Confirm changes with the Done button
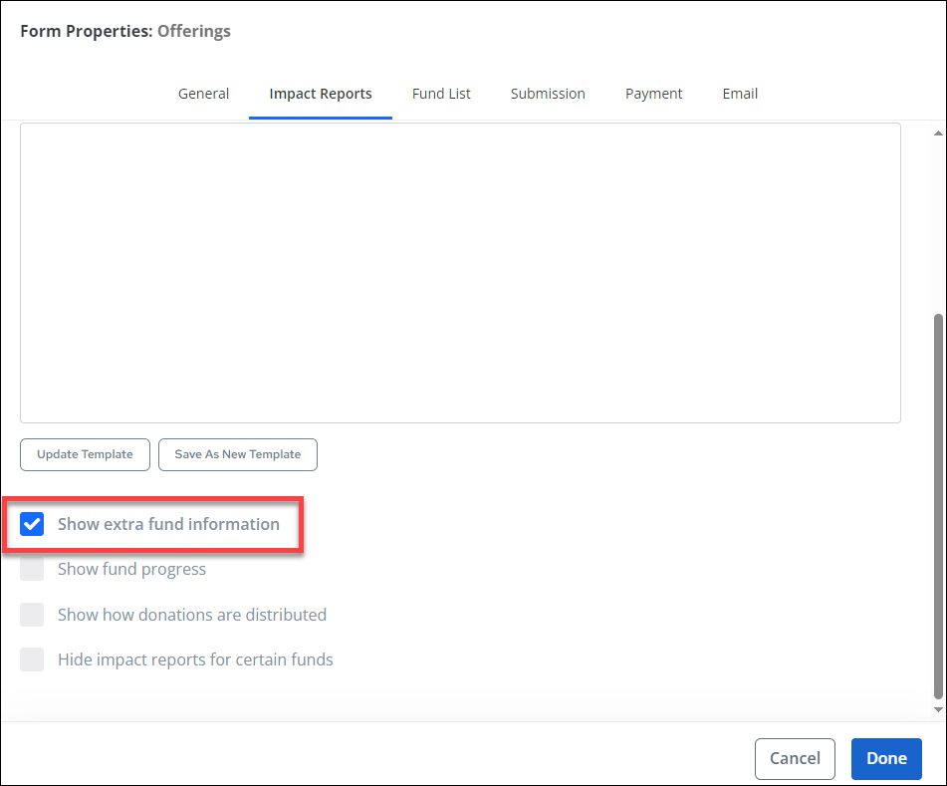 [886, 758]
